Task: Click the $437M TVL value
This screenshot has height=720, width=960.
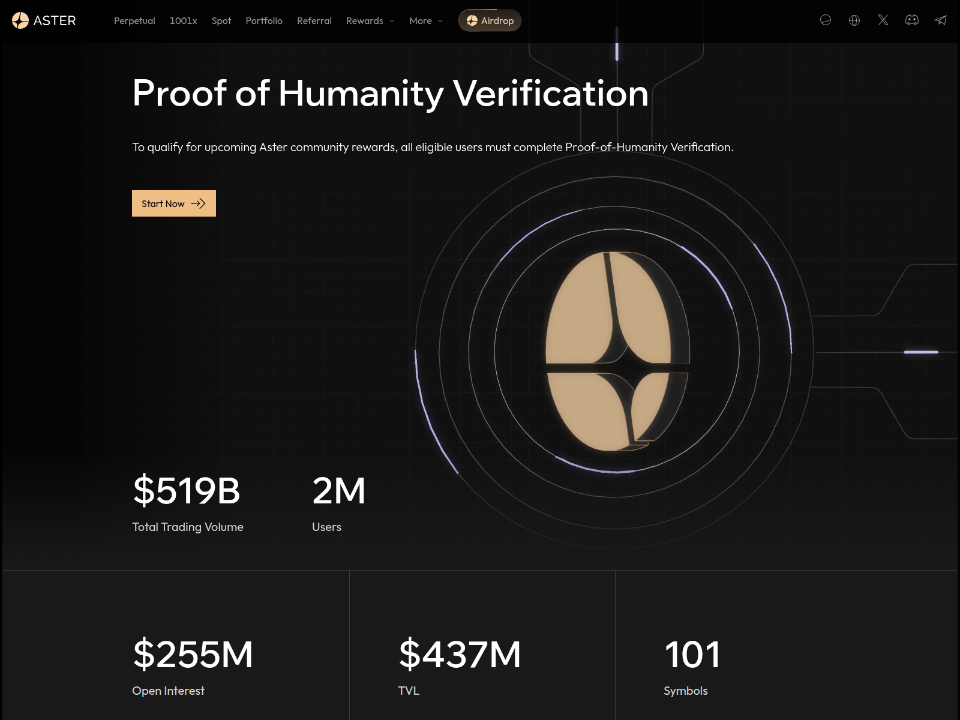Action: click(460, 655)
